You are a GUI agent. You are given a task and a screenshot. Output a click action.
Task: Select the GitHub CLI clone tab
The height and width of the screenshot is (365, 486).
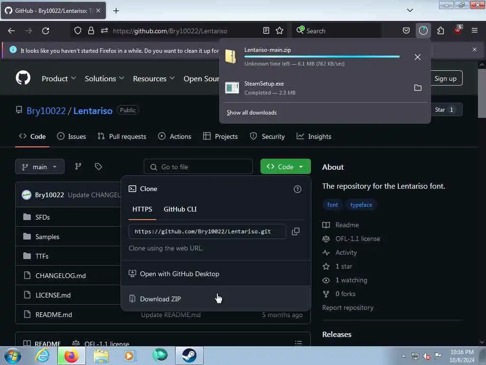pyautogui.click(x=180, y=209)
